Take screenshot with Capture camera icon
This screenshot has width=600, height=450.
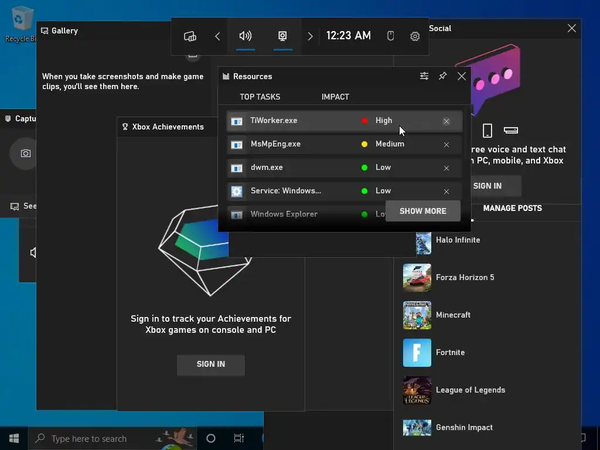[26, 154]
